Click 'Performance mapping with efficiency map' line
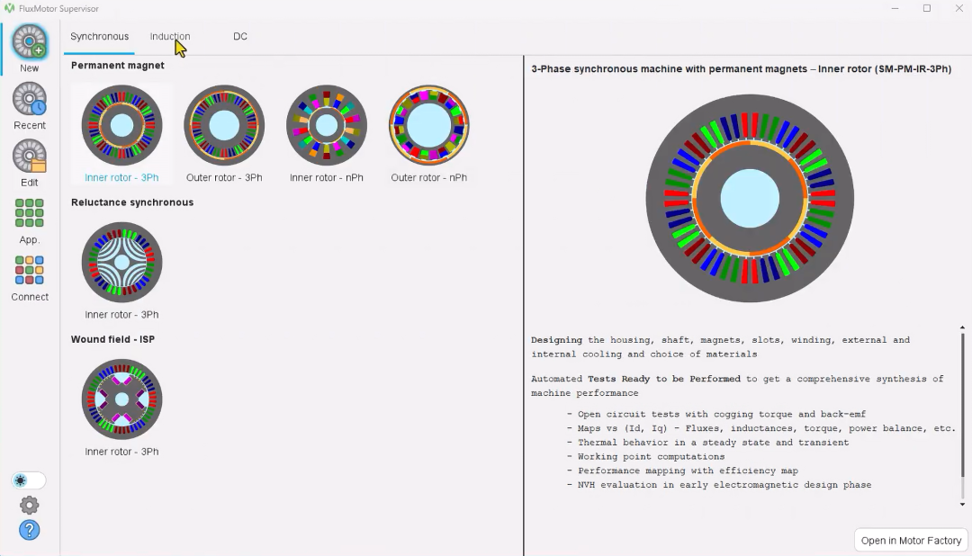Viewport: 972px width, 556px height. pos(682,471)
